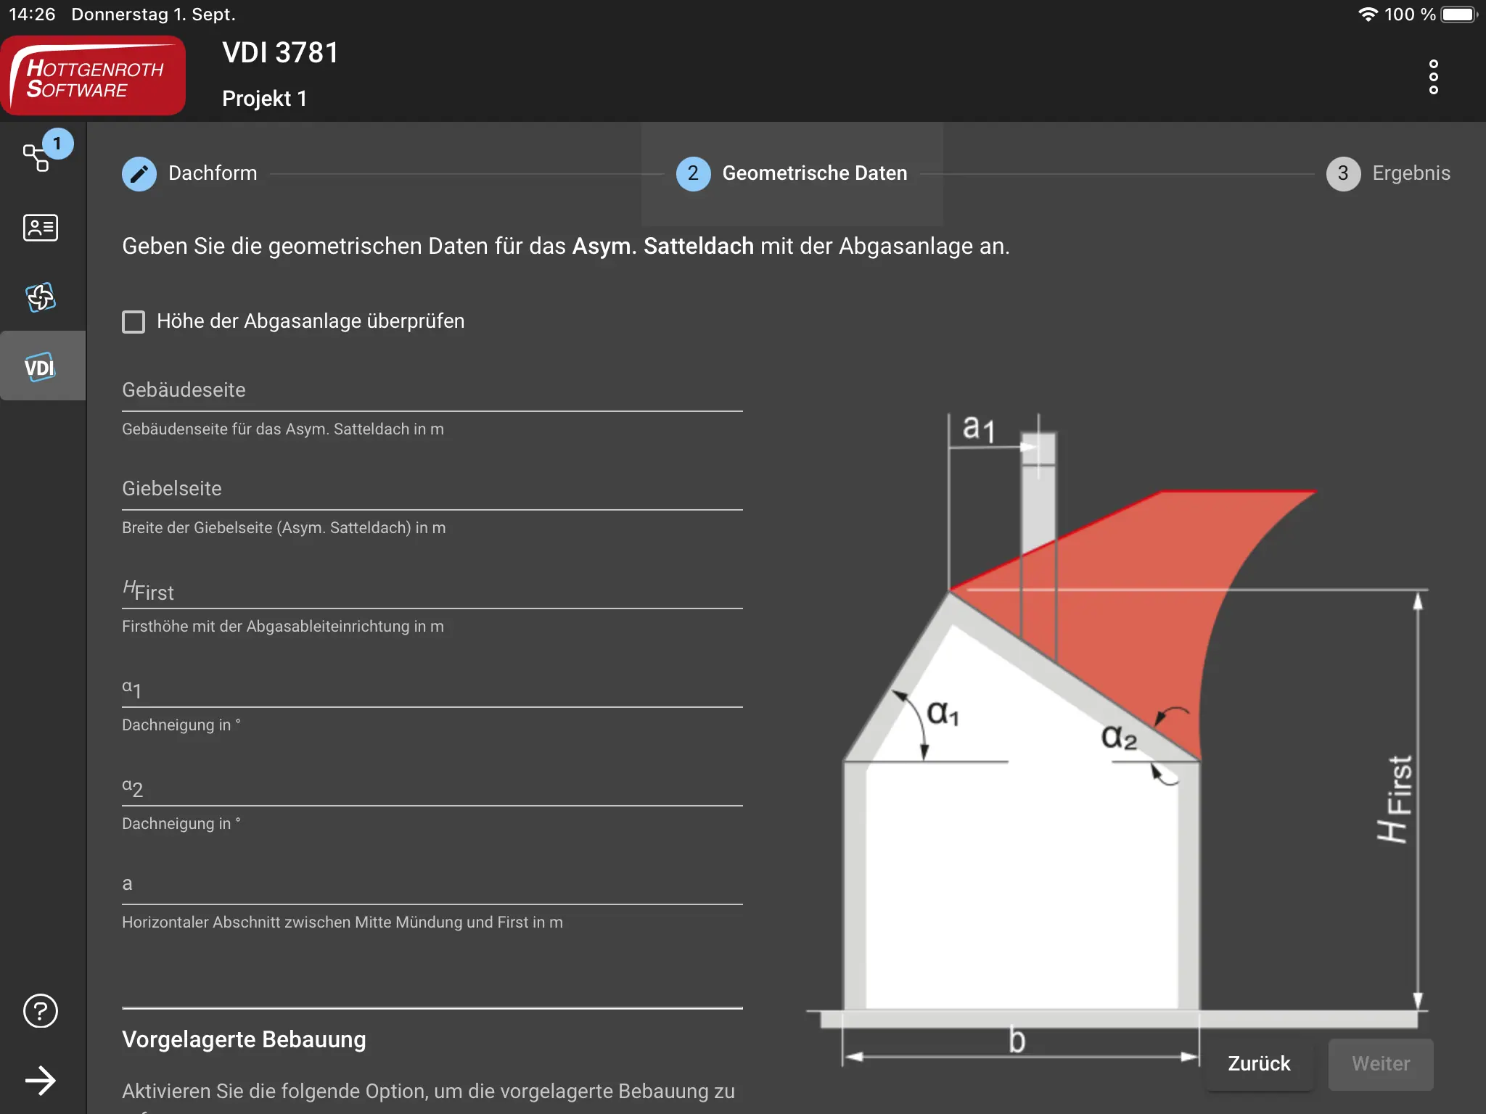Jump to the Ergebnis step
This screenshot has height=1114, width=1486.
(1411, 174)
